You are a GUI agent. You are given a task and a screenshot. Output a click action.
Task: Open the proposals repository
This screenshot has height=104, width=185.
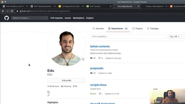97,68
